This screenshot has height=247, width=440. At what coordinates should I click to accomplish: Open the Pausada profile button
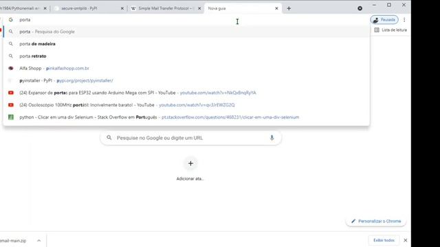tap(384, 20)
